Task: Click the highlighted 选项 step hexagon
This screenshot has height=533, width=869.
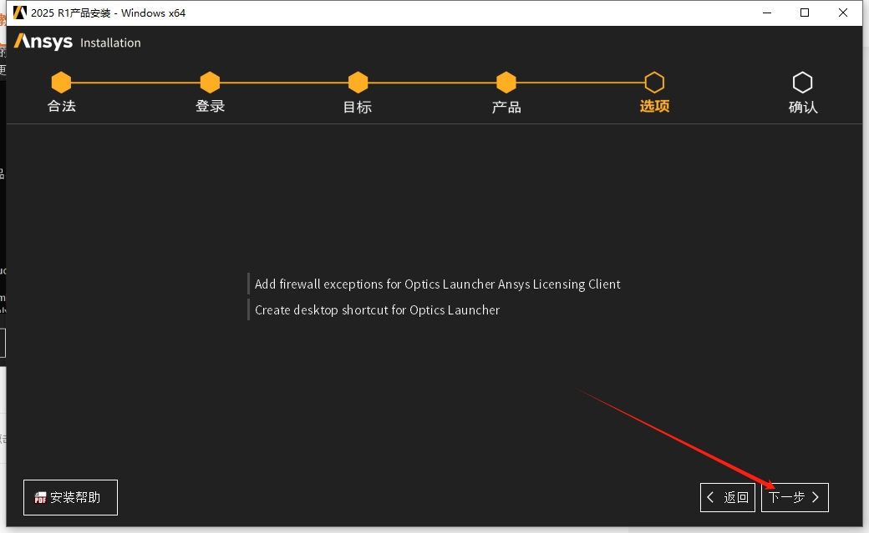Action: tap(654, 83)
